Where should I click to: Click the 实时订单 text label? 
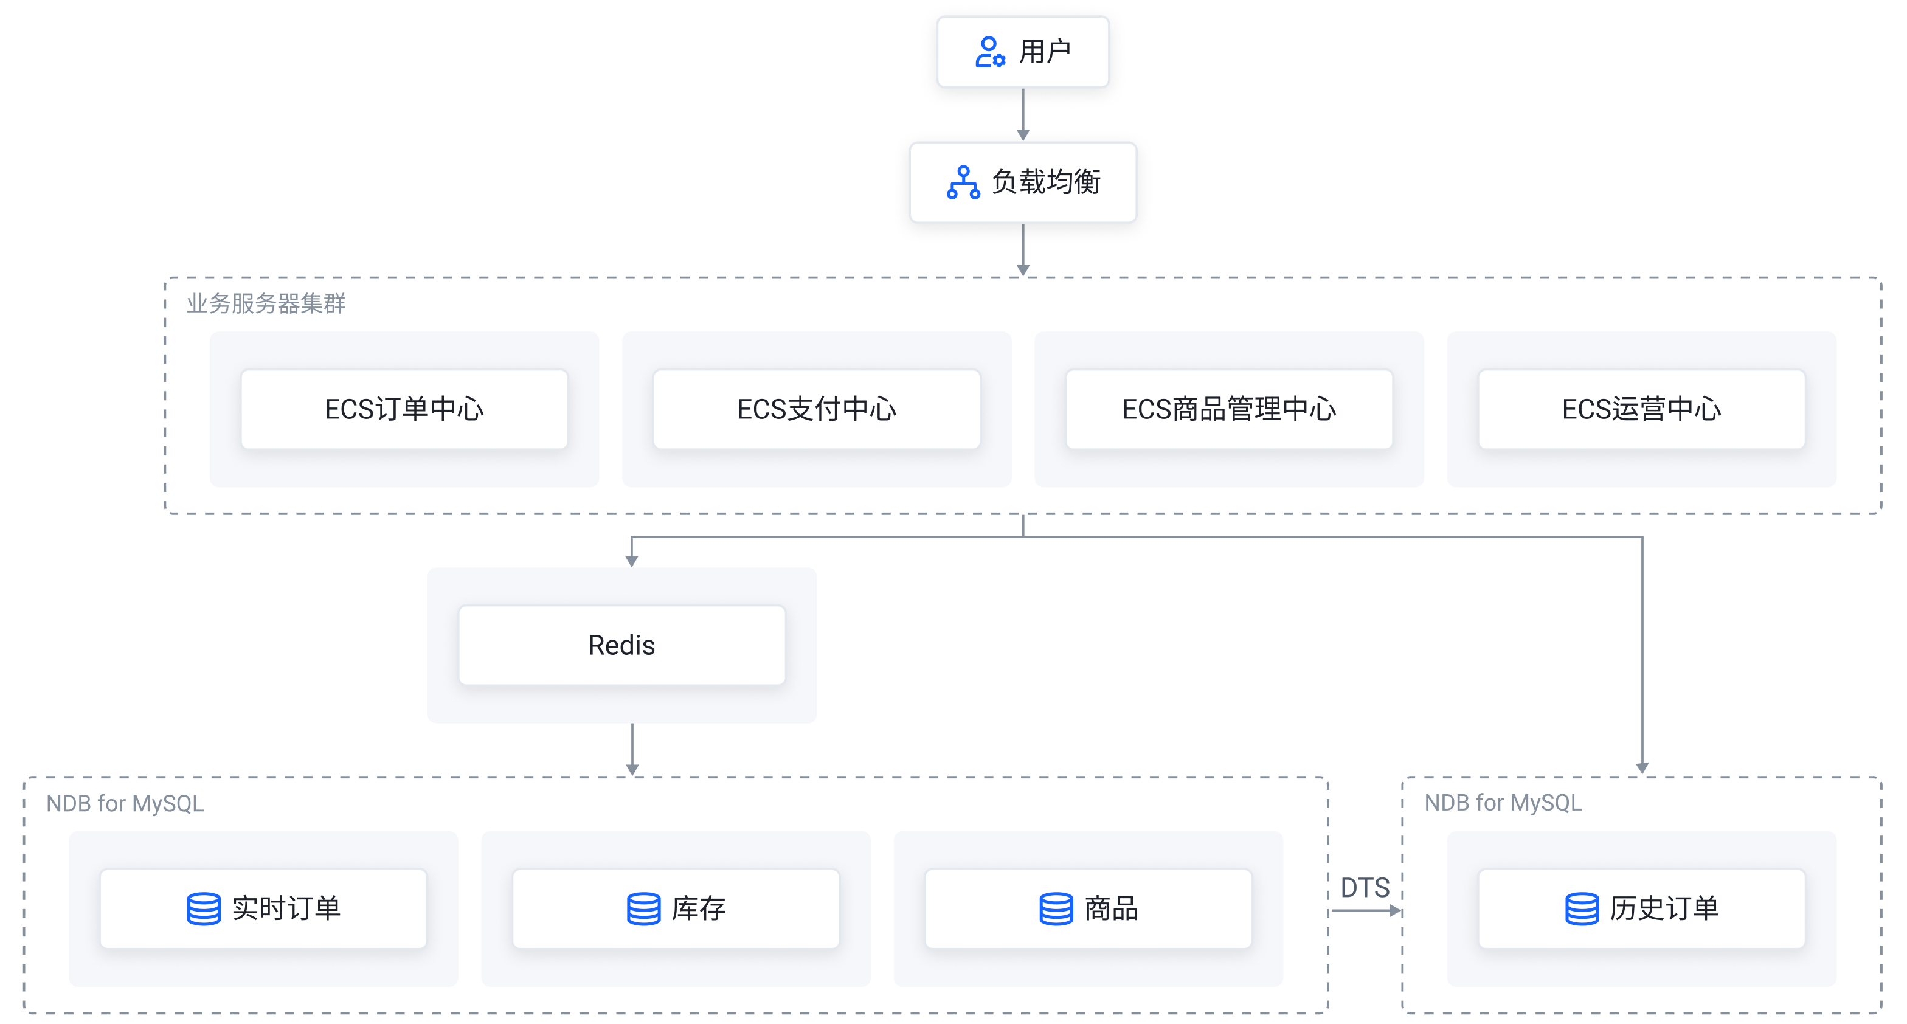click(286, 908)
